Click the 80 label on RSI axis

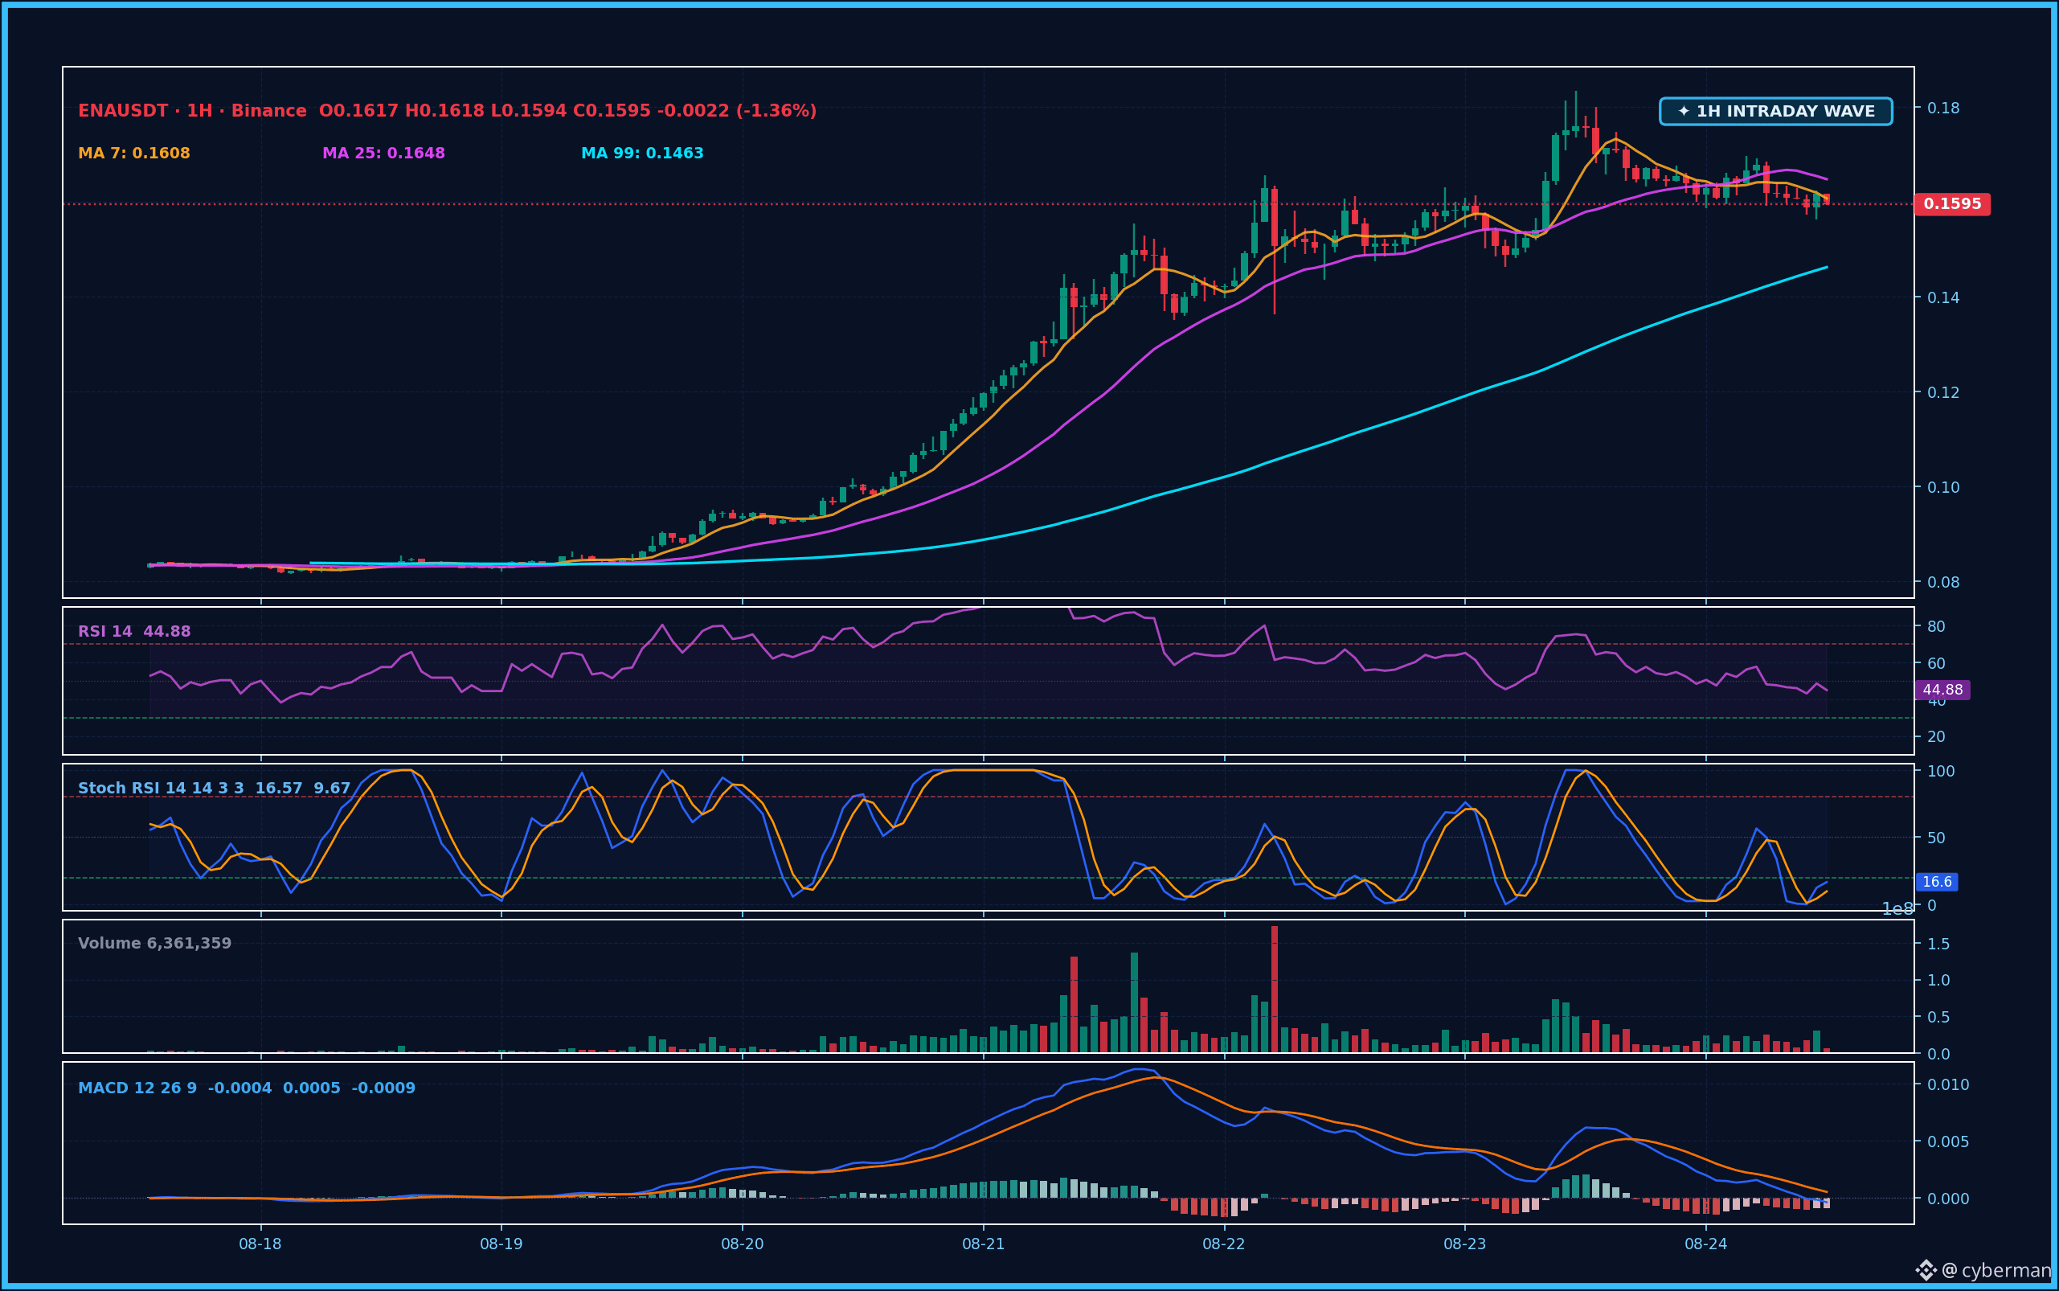[1936, 627]
